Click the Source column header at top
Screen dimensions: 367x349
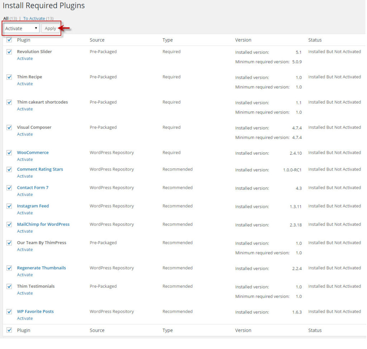(97, 40)
